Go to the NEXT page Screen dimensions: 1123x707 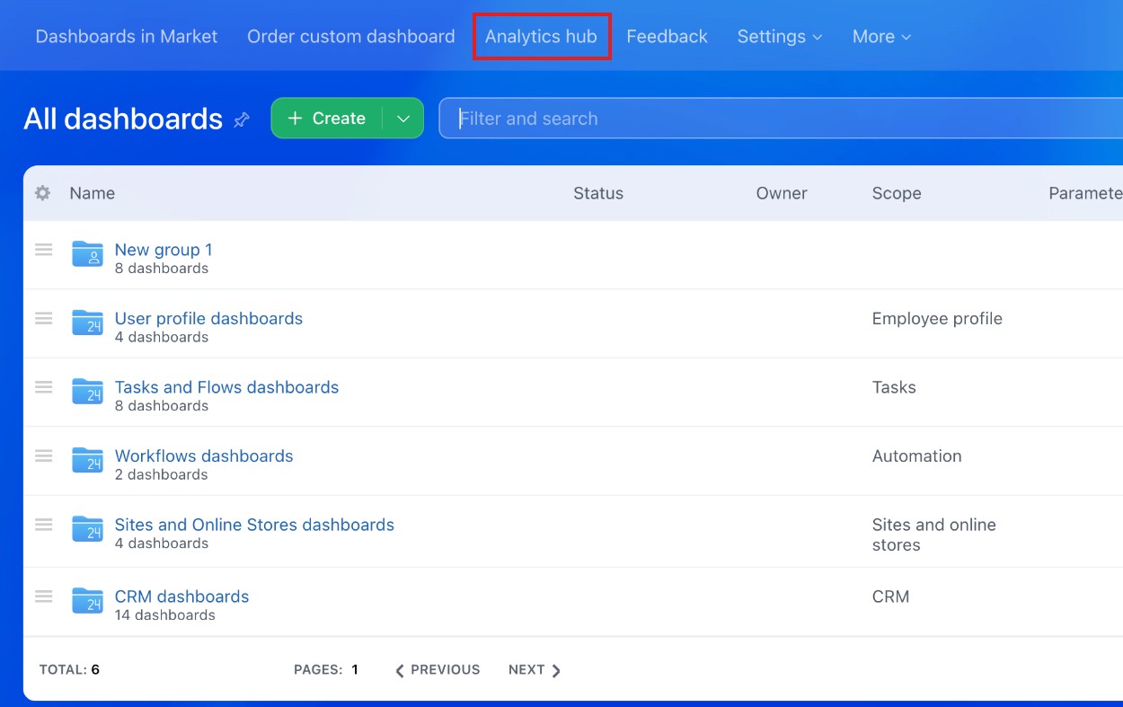(x=535, y=670)
